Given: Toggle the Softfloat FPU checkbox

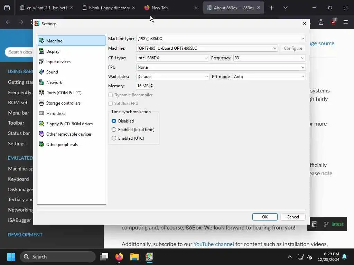Looking at the screenshot, I should point(111,104).
